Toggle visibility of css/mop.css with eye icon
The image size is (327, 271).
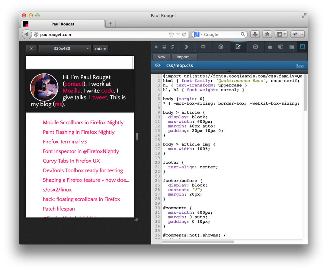click(x=158, y=66)
